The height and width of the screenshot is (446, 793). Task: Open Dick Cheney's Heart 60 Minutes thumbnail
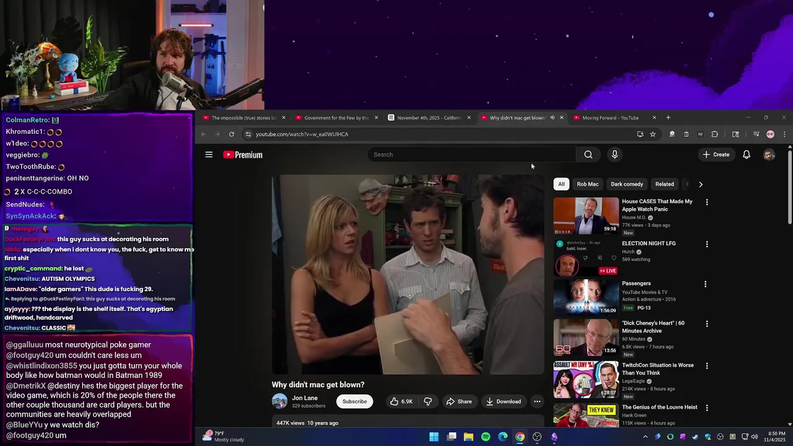(x=585, y=338)
